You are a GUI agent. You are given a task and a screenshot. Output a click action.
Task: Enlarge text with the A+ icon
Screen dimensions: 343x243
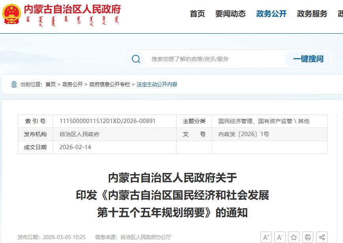pos(267,237)
